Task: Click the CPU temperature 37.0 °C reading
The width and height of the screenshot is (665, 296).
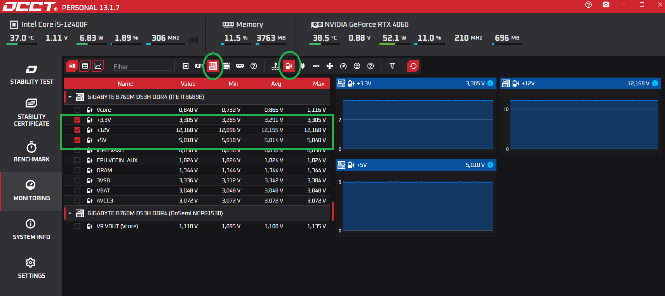Action: [x=22, y=38]
